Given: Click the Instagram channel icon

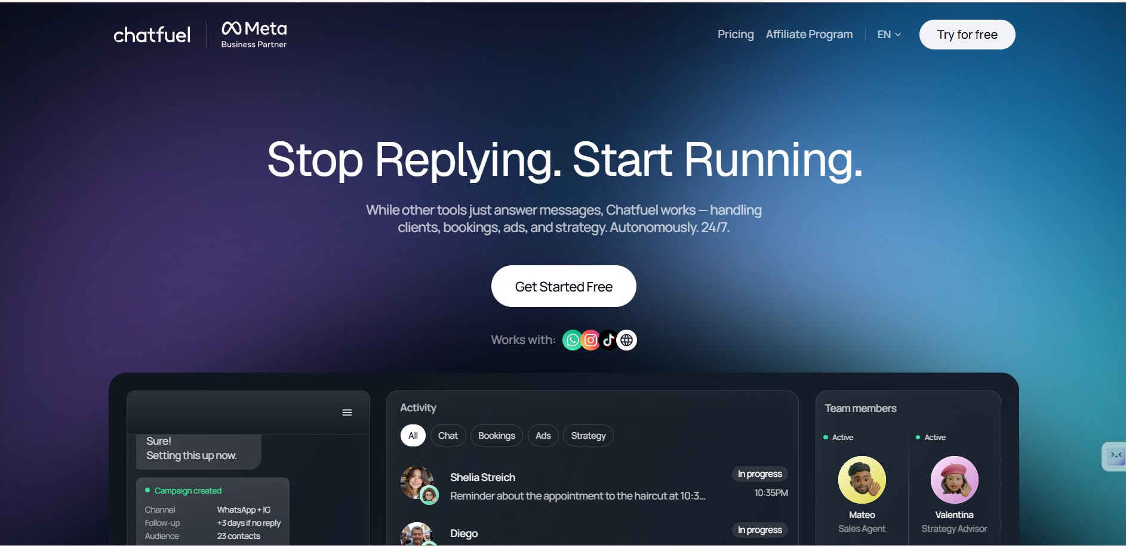Looking at the screenshot, I should pyautogui.click(x=590, y=340).
